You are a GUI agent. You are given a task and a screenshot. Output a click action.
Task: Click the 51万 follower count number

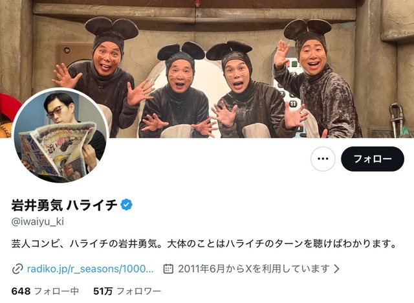click(x=103, y=291)
